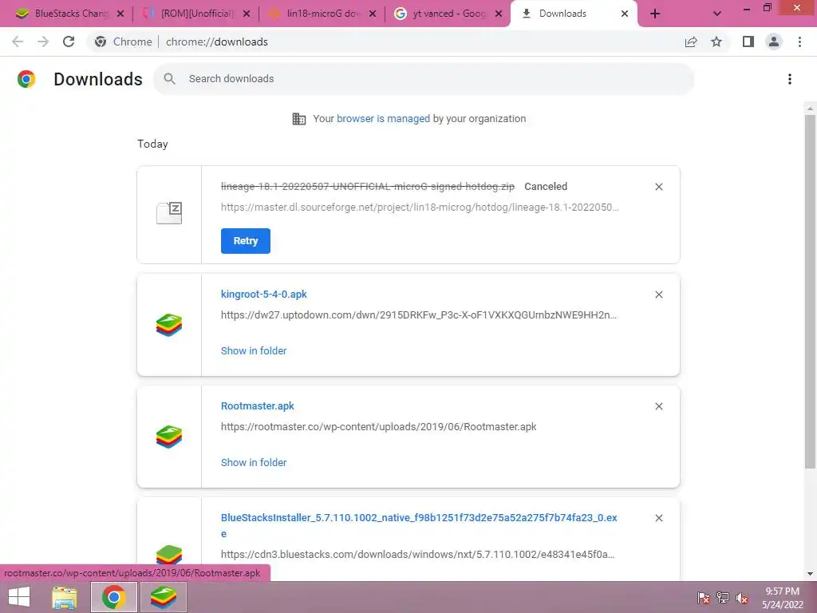Open the Windows Start button
This screenshot has height=613, width=817.
point(19,597)
